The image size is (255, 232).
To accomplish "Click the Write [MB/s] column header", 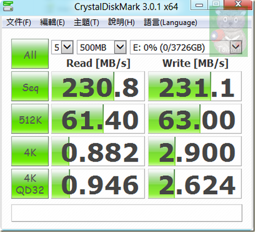I will [x=195, y=63].
